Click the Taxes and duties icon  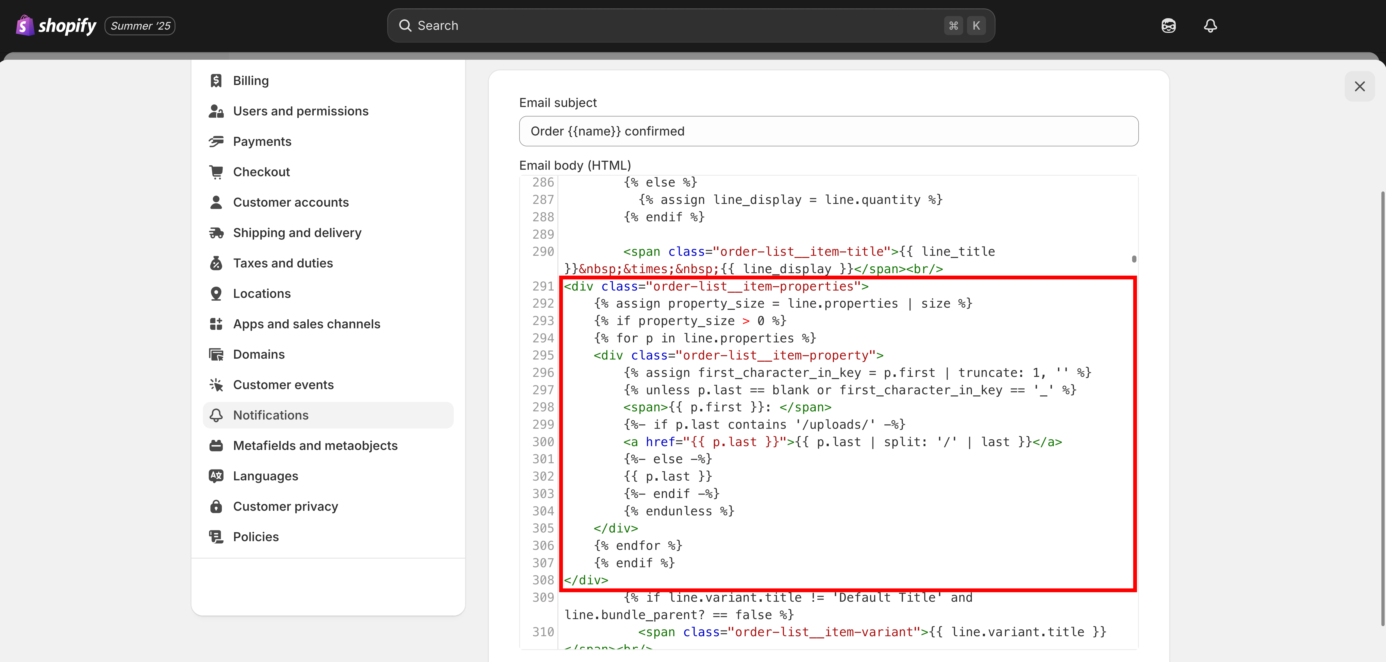216,263
